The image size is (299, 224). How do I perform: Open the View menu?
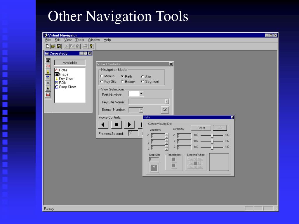pyautogui.click(x=68, y=40)
